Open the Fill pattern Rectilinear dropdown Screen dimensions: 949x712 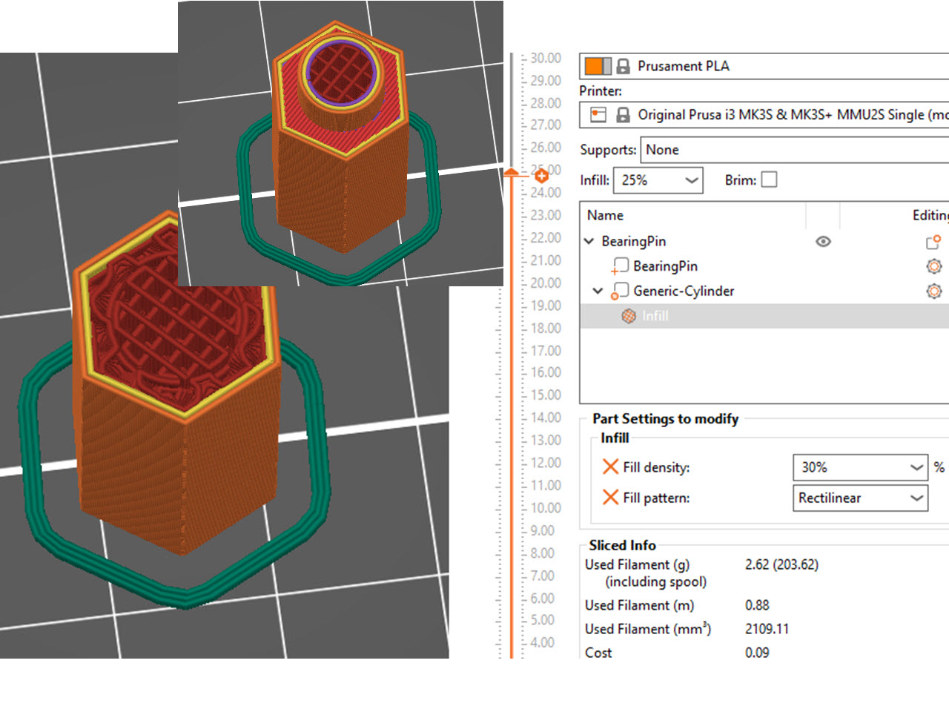[x=860, y=498]
